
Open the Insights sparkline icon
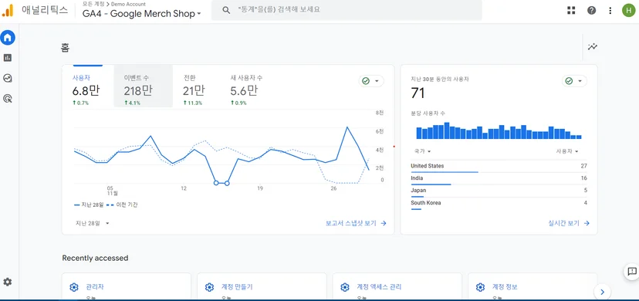pyautogui.click(x=593, y=46)
